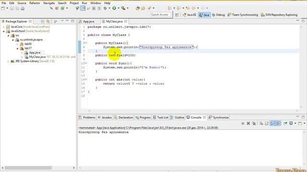Click the Search flashlight icon
The image size is (307, 172).
click(x=149, y=8)
